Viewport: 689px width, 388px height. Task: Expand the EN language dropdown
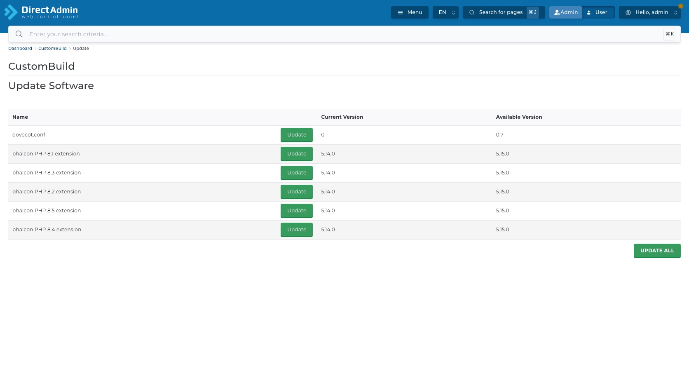[x=445, y=12]
